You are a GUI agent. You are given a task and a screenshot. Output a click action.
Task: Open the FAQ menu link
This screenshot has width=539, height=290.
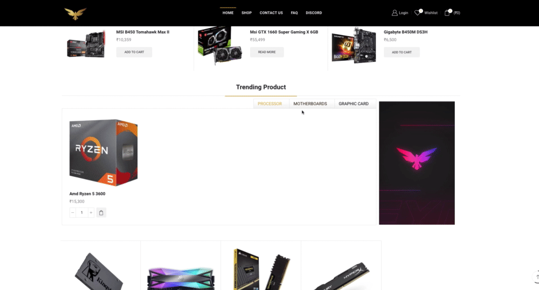(294, 13)
